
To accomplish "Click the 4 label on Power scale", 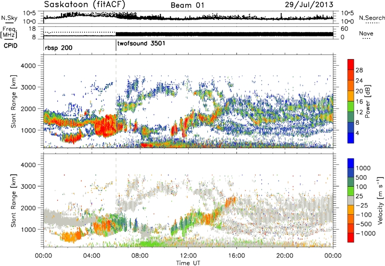I will pos(357,133).
